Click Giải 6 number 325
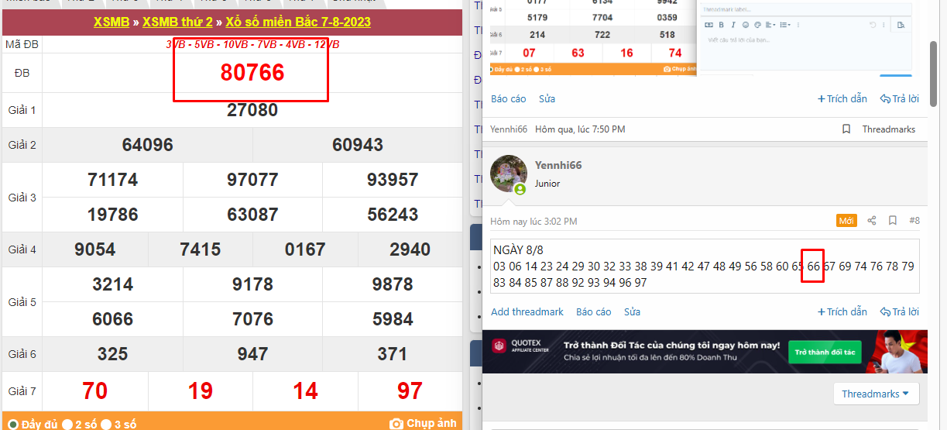The width and height of the screenshot is (947, 430). tap(113, 354)
